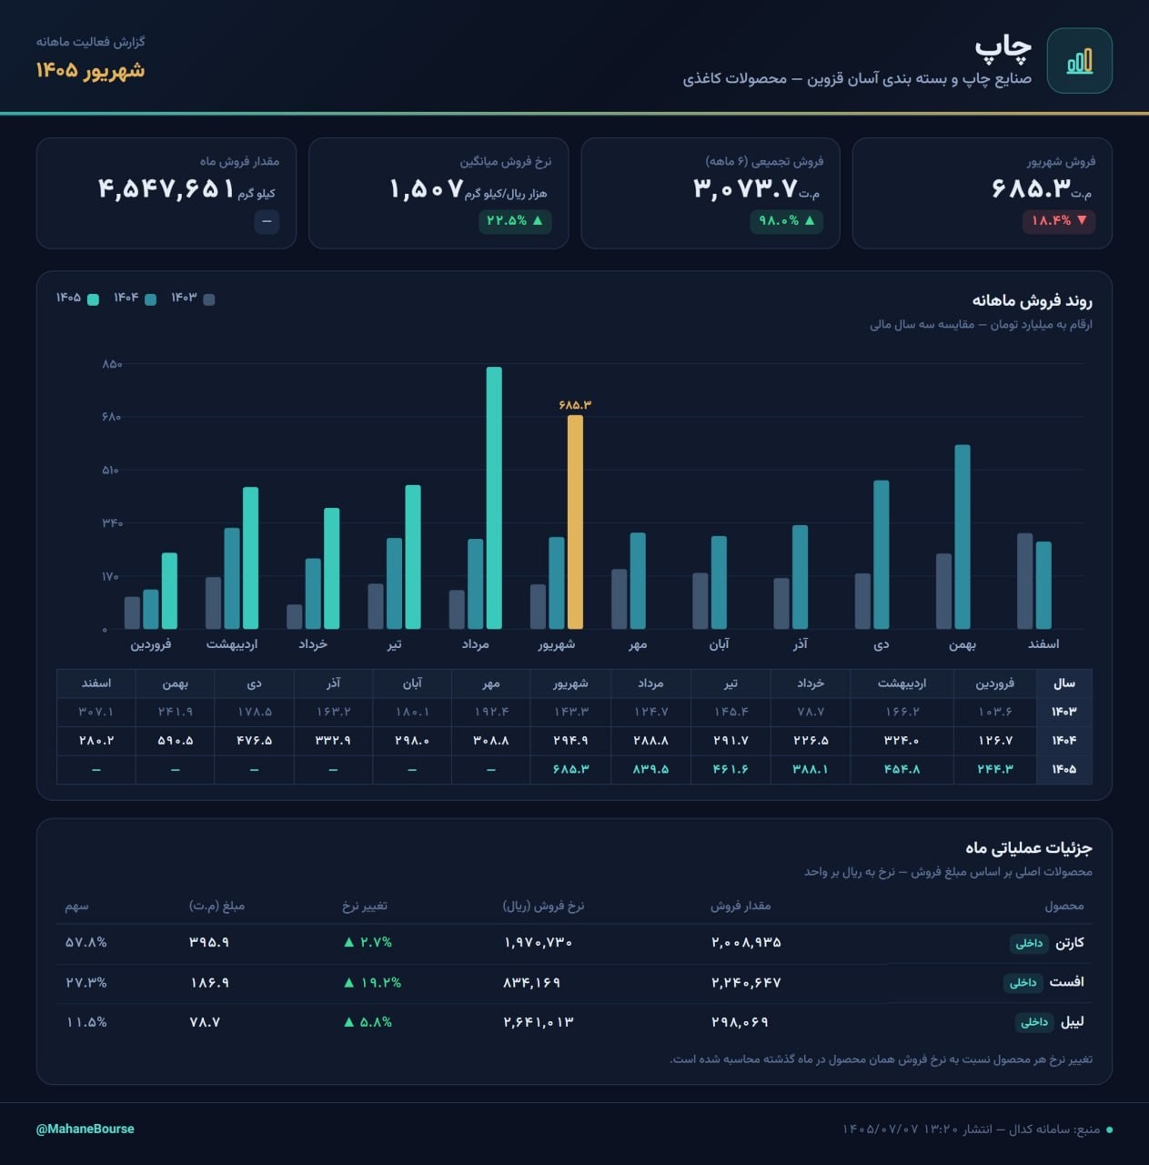The image size is (1149, 1165).
Task: Click the ۲,۰۰۸,۹۳۵ quantity in the کارتن row
Action: coord(746,943)
